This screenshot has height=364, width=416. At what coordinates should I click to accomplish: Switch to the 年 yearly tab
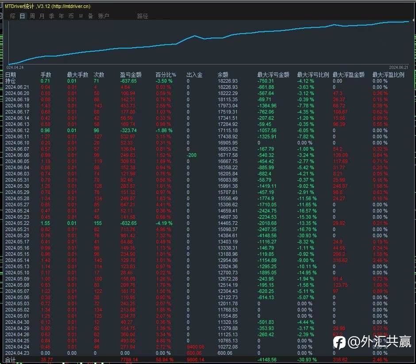click(61, 16)
